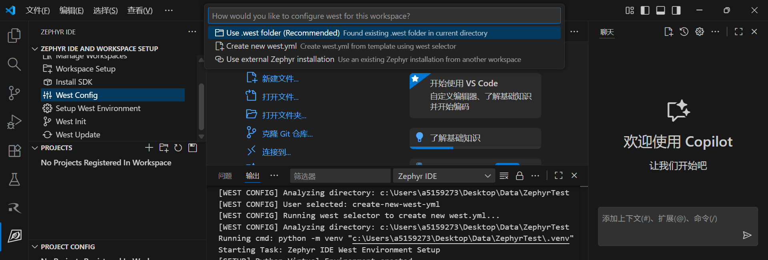Open the 开始使用 VS Code walkthrough card

click(x=475, y=95)
